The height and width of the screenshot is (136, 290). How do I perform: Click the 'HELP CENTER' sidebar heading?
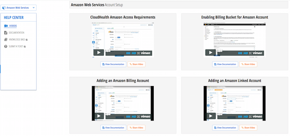click(14, 17)
